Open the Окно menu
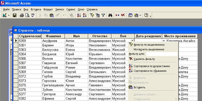Screen dimensions: 202x101 [81, 9]
